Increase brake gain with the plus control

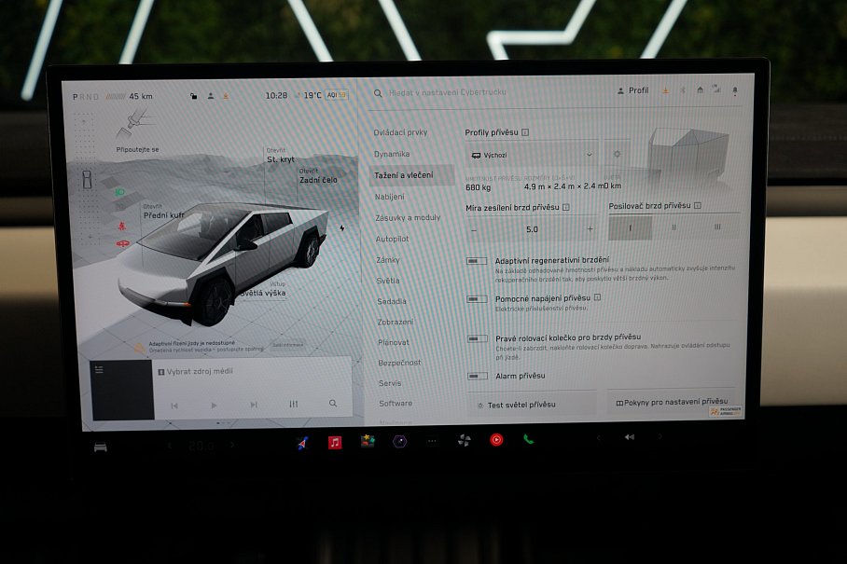[590, 227]
